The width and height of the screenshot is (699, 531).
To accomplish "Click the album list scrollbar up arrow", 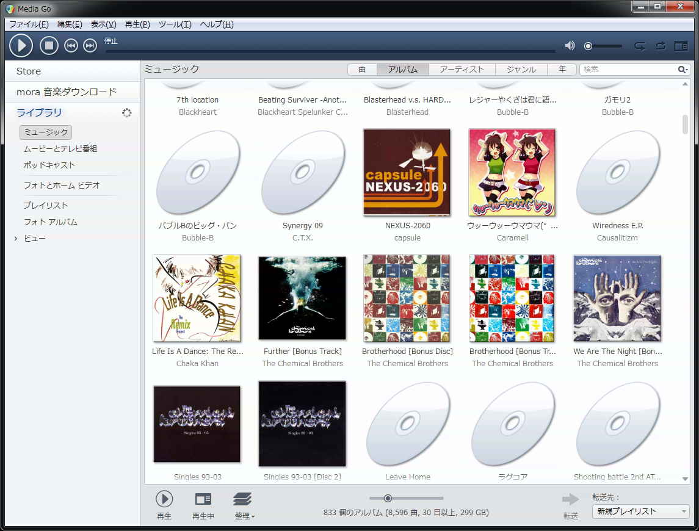I will [685, 84].
